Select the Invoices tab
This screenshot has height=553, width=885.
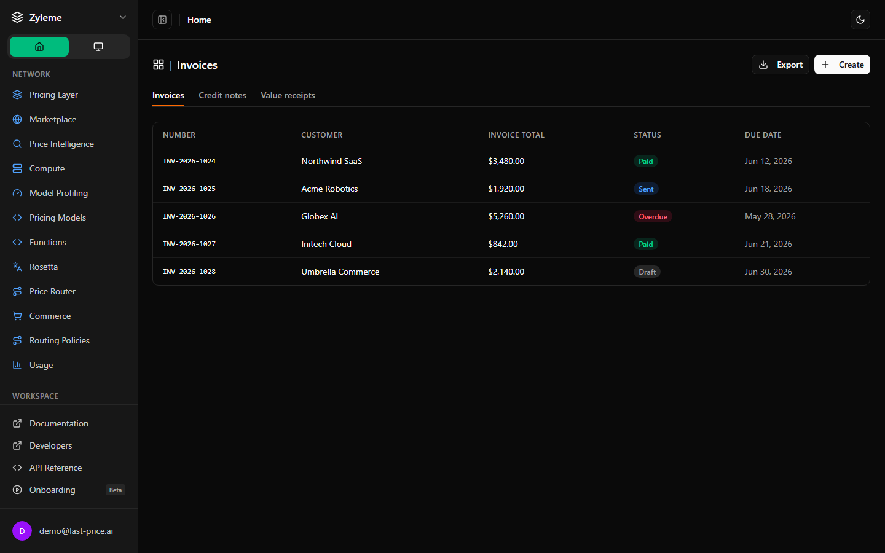click(168, 95)
